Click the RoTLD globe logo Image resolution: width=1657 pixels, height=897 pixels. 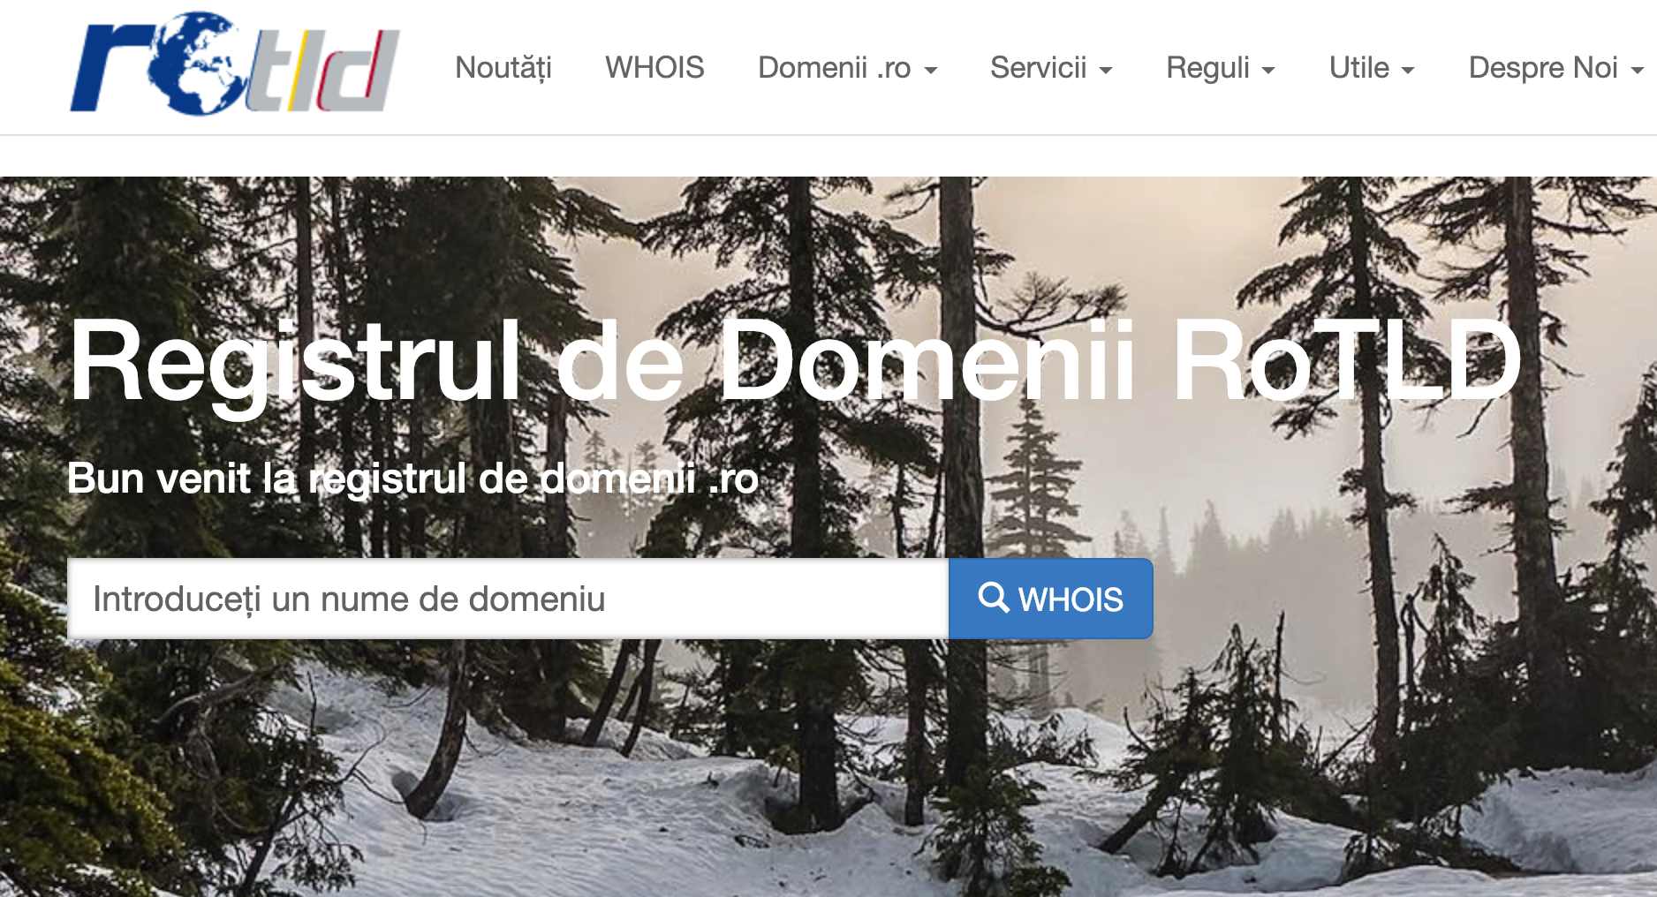[x=234, y=64]
